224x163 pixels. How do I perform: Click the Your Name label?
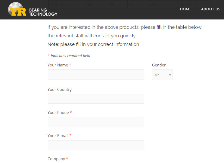point(58,65)
